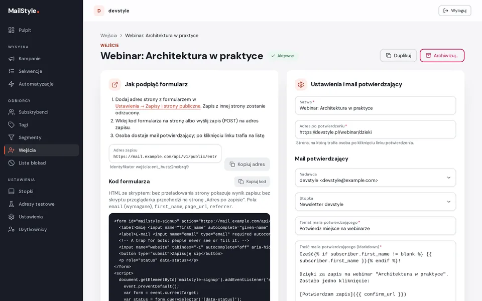
Task: Open the Pulpit dashboard icon
Action: click(12, 30)
